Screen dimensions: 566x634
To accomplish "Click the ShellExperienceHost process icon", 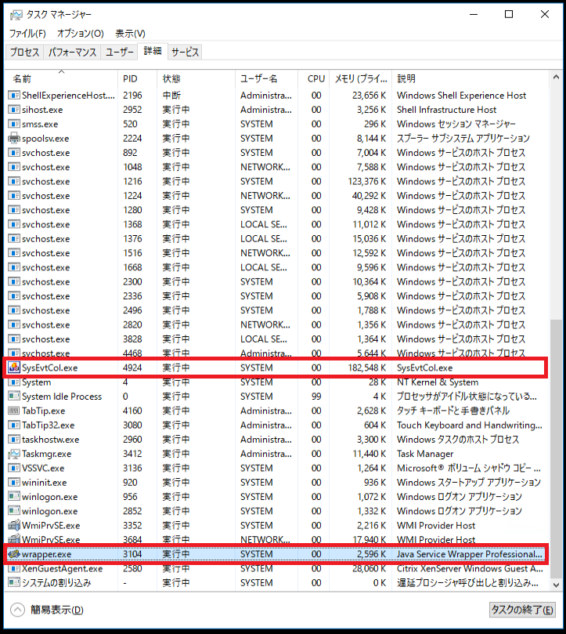I will [x=14, y=96].
